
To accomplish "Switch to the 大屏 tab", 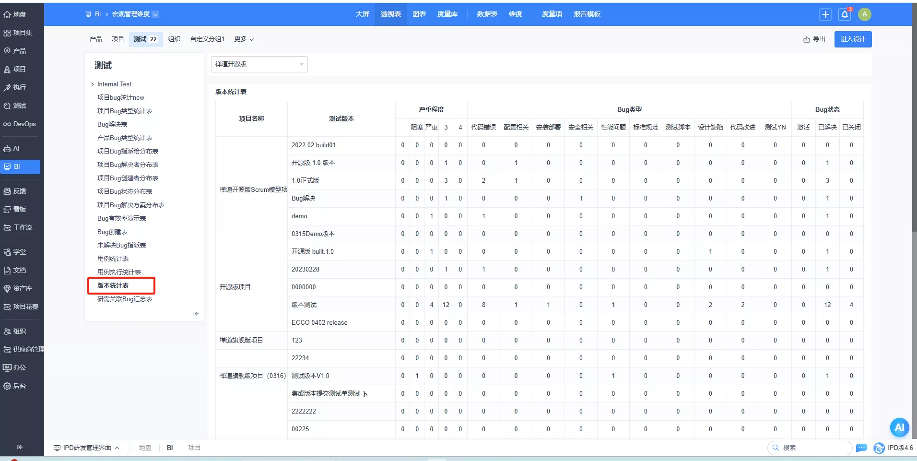I will tap(362, 14).
